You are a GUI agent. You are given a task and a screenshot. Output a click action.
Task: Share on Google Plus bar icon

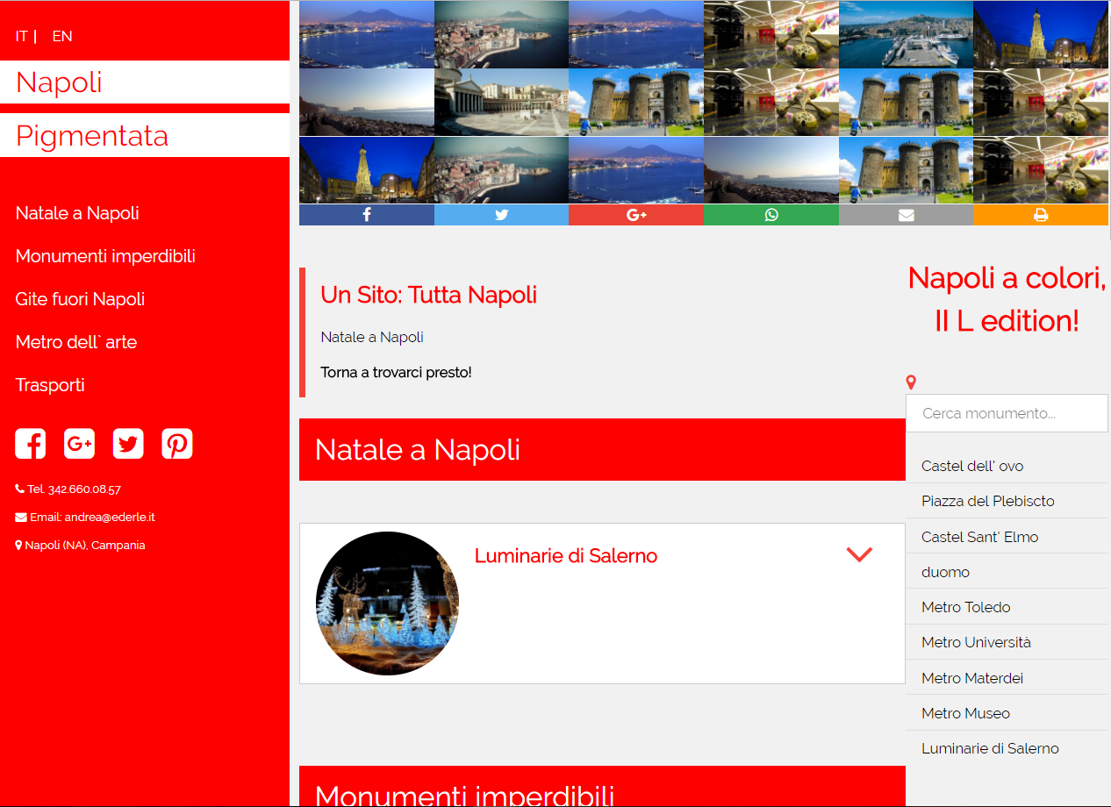pyautogui.click(x=636, y=215)
